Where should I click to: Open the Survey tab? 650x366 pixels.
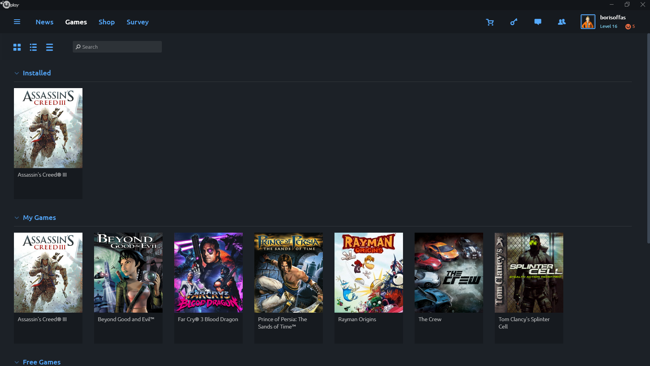[x=137, y=22]
